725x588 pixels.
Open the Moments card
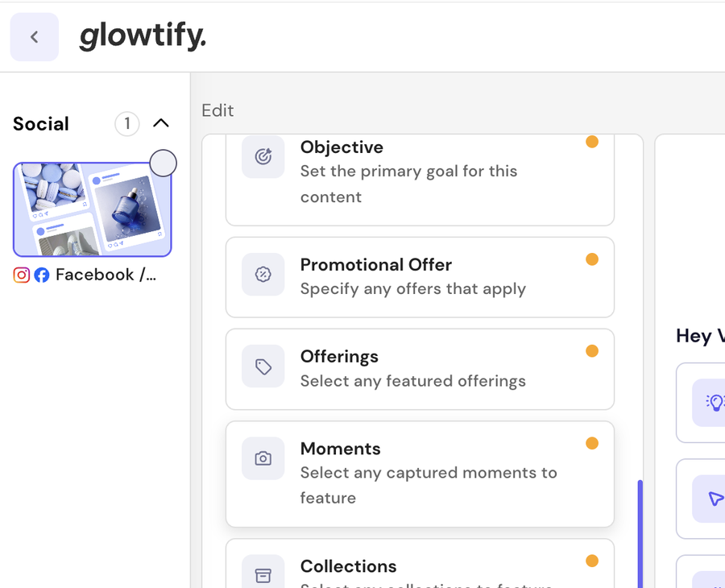pyautogui.click(x=420, y=474)
